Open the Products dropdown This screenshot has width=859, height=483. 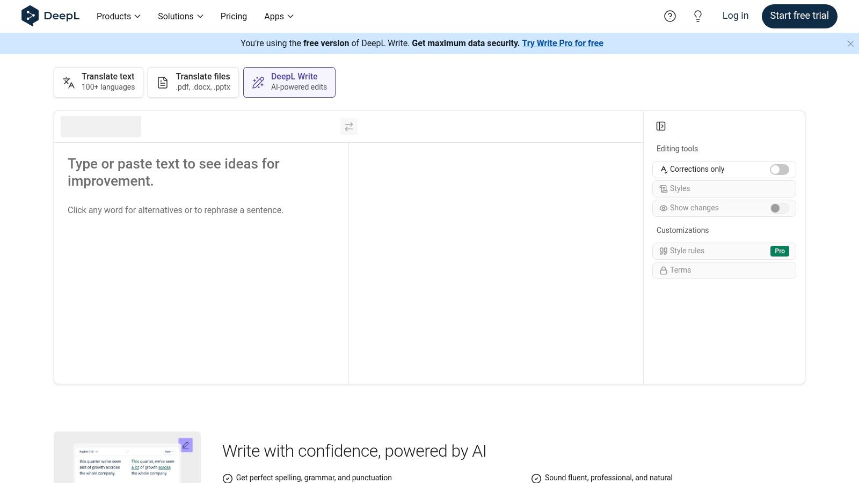118,16
